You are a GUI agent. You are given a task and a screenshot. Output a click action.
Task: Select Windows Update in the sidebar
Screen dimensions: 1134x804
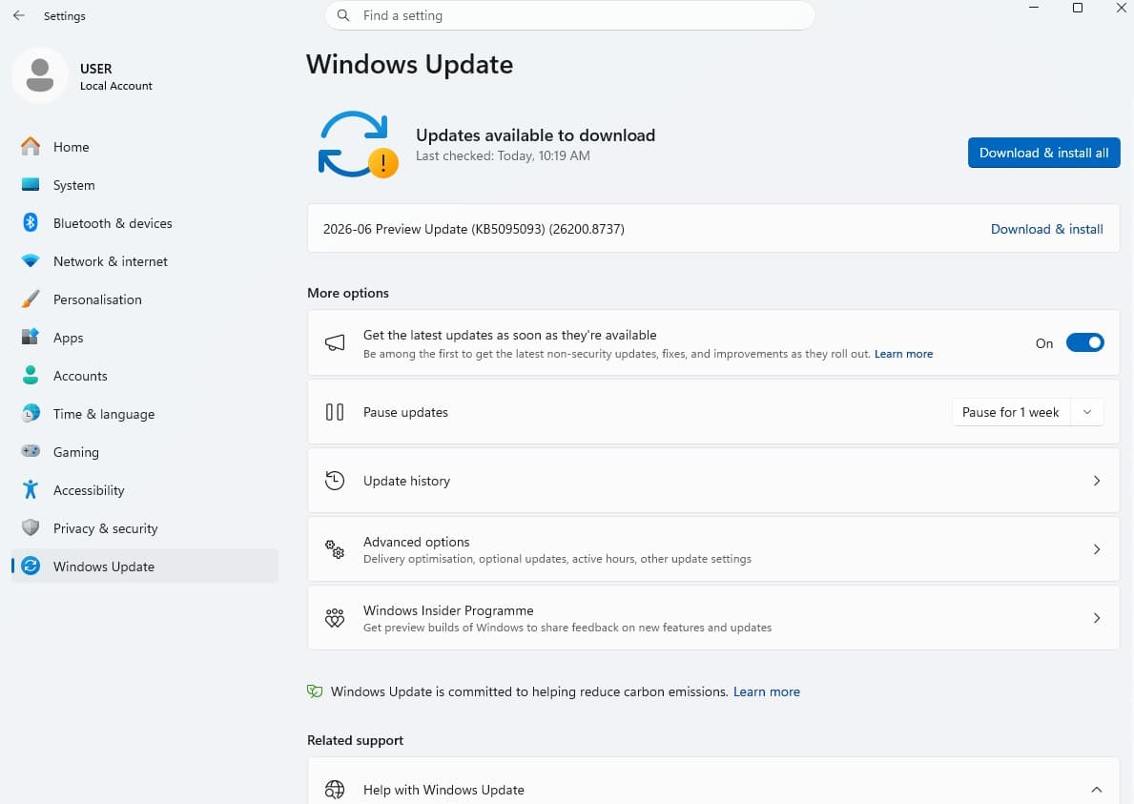[x=145, y=567]
